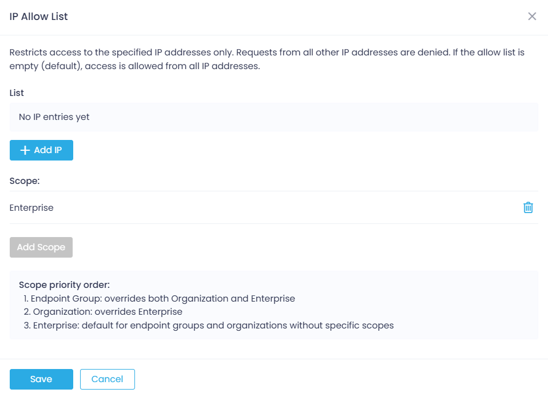
Task: Click the empty IP list area
Action: [273, 117]
